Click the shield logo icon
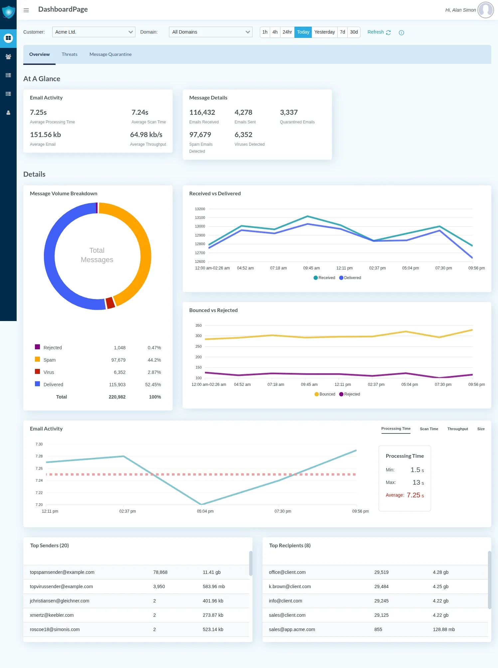Image resolution: width=498 pixels, height=668 pixels. tap(8, 12)
